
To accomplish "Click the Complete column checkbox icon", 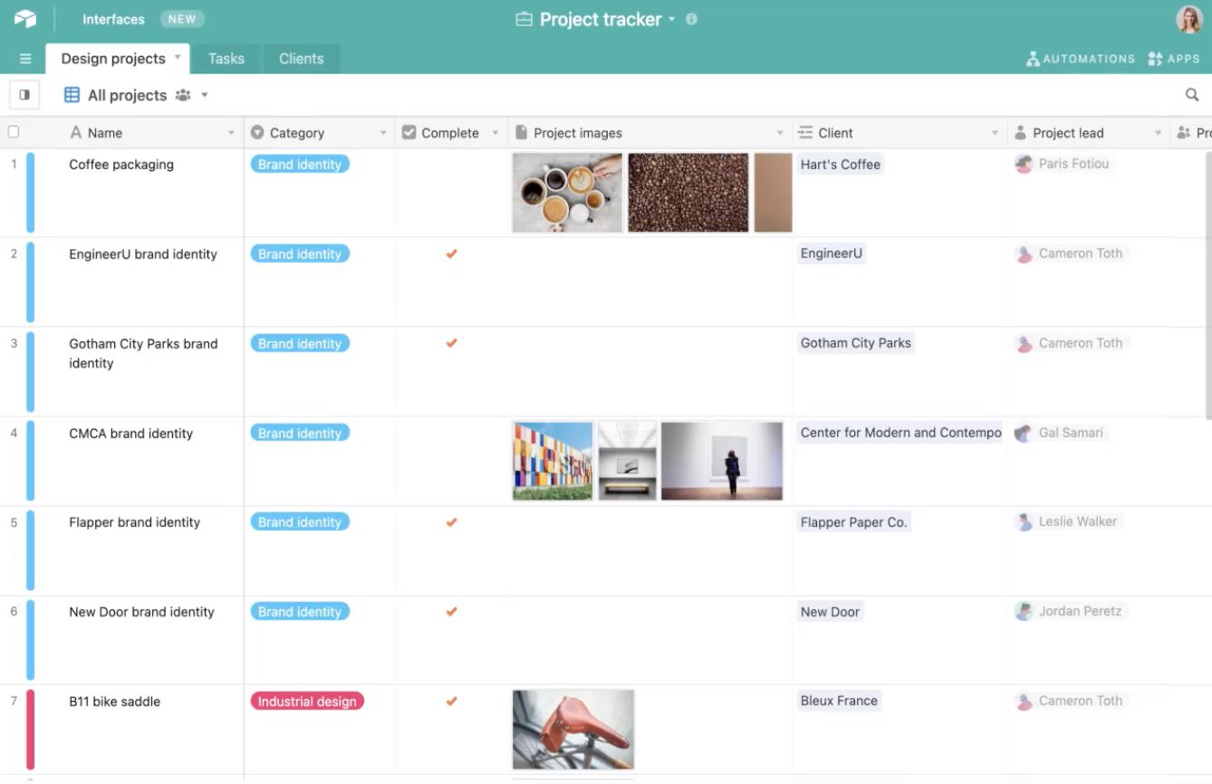I will pos(409,133).
